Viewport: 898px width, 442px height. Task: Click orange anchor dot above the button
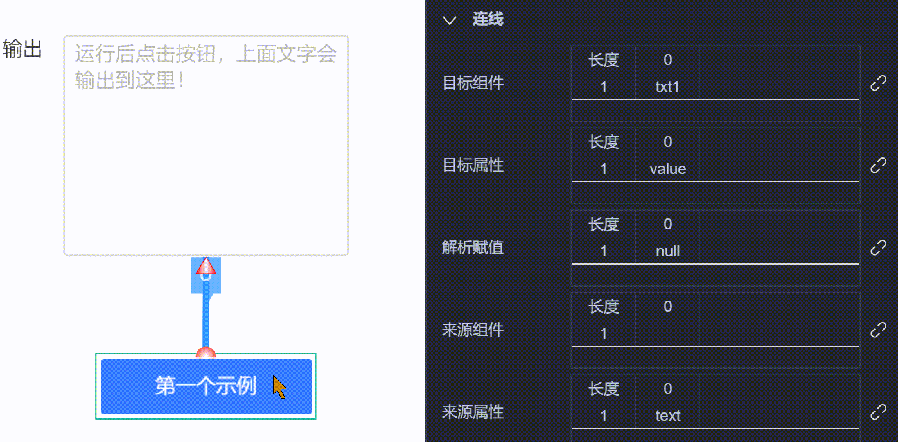pos(206,352)
